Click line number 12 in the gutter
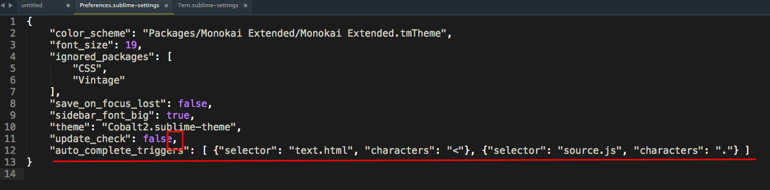The image size is (770, 190). pos(10,150)
